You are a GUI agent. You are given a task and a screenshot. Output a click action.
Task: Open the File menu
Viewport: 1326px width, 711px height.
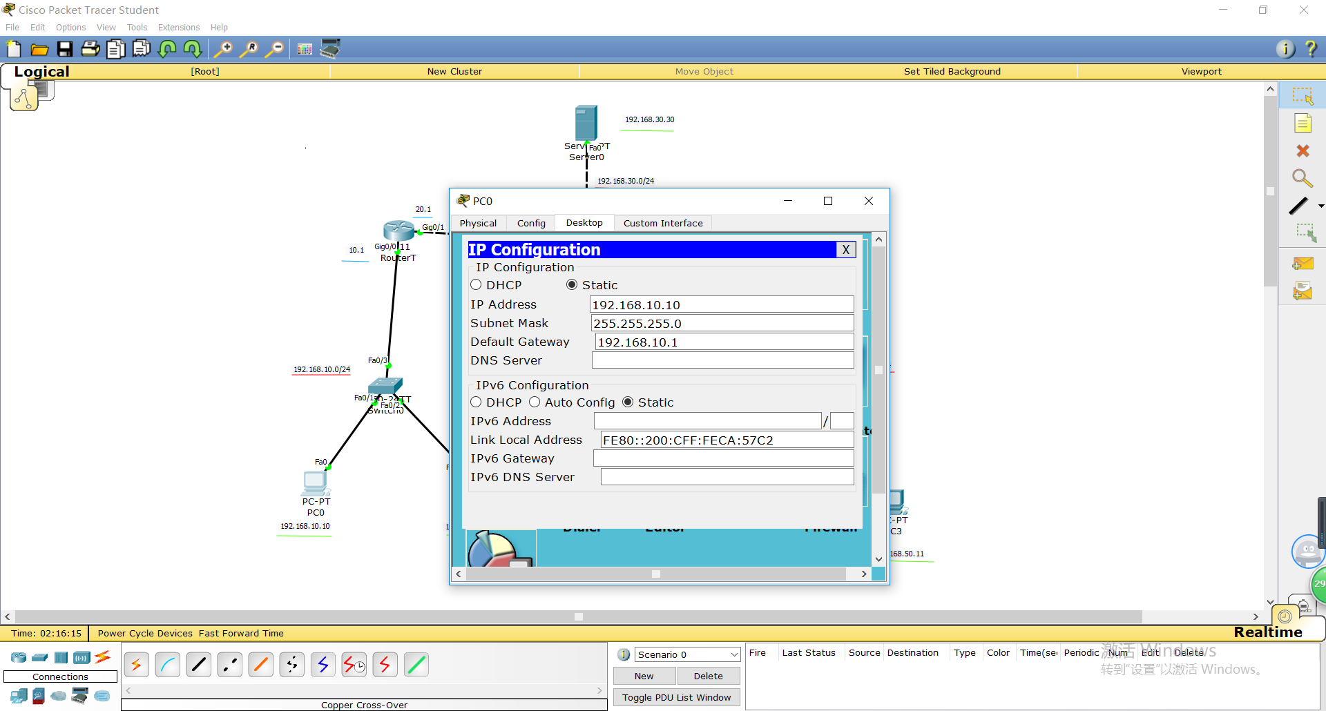click(12, 28)
